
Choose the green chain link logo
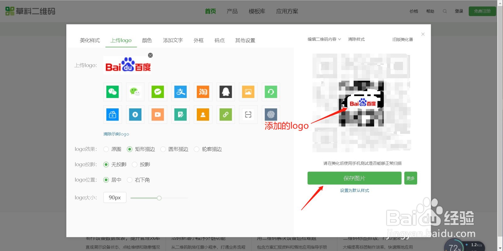pos(226,115)
